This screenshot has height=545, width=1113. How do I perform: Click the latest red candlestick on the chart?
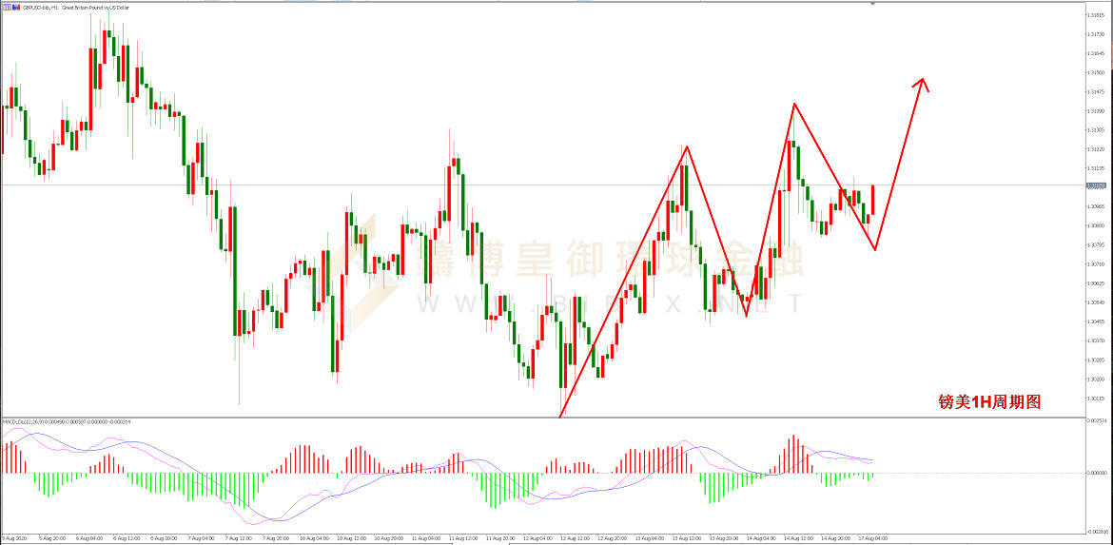872,198
